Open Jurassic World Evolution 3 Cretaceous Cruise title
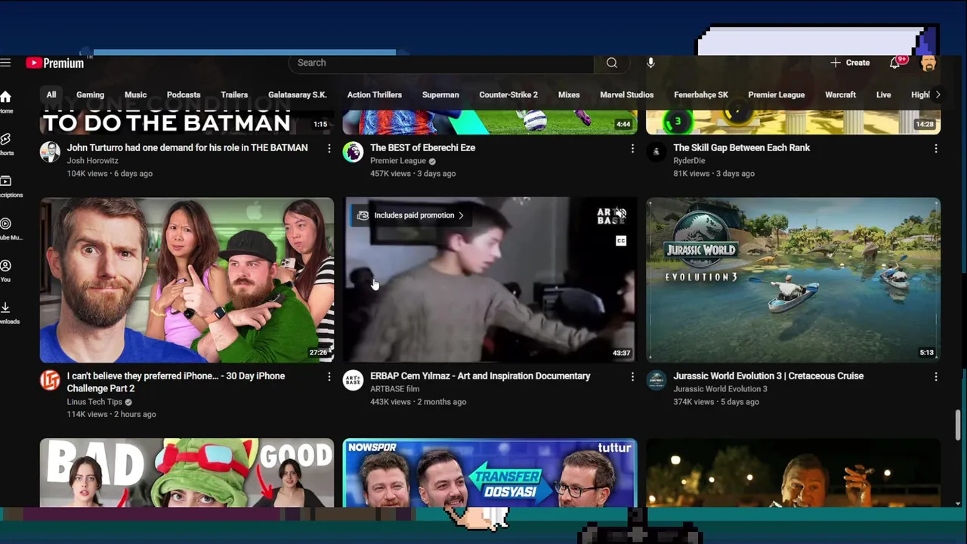 point(768,376)
